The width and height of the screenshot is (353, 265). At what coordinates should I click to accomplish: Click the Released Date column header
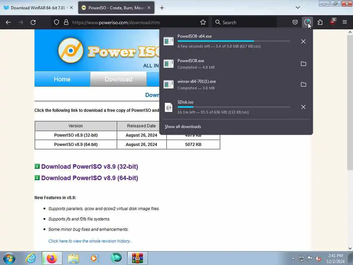[141, 126]
